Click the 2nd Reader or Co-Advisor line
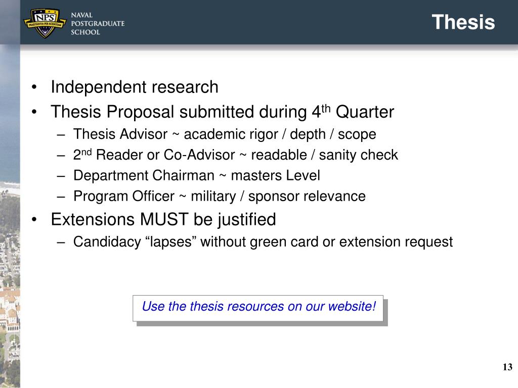518x388 pixels. [236, 155]
